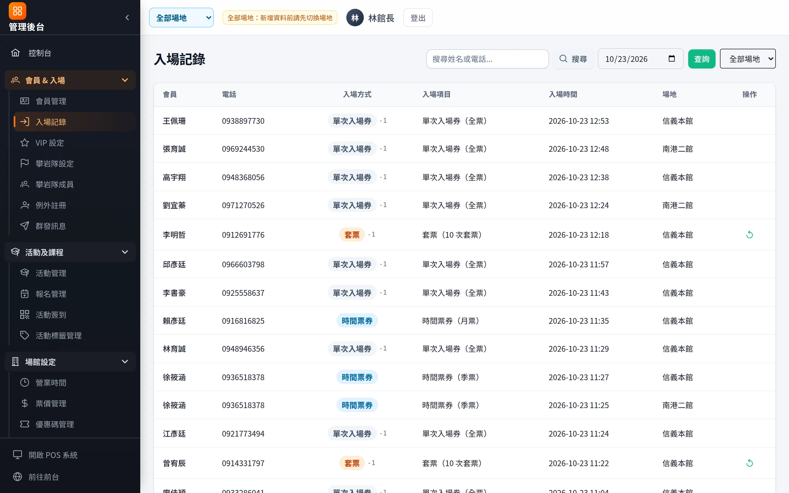The image size is (789, 493).
Task: Click the 登出 logout button
Action: click(418, 18)
